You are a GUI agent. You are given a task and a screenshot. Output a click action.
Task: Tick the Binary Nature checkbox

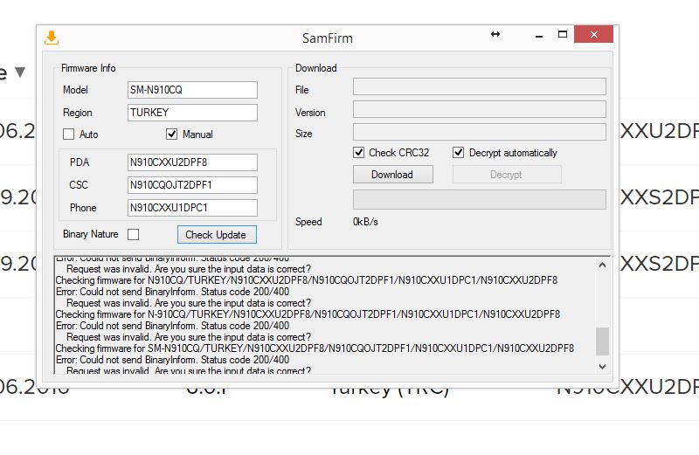(134, 234)
